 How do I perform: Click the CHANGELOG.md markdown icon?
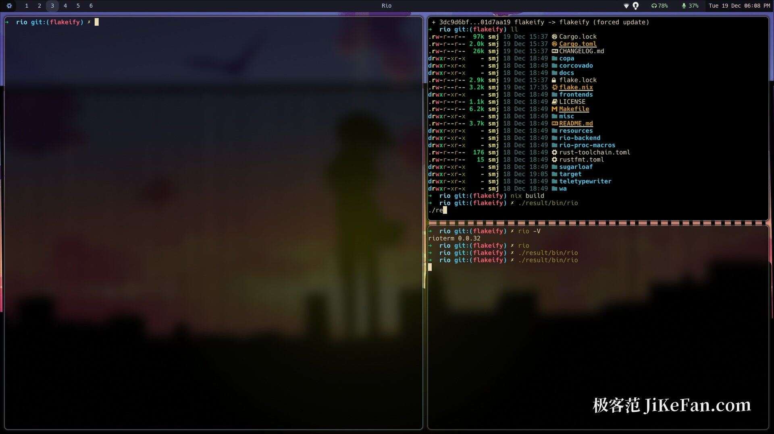click(x=554, y=51)
